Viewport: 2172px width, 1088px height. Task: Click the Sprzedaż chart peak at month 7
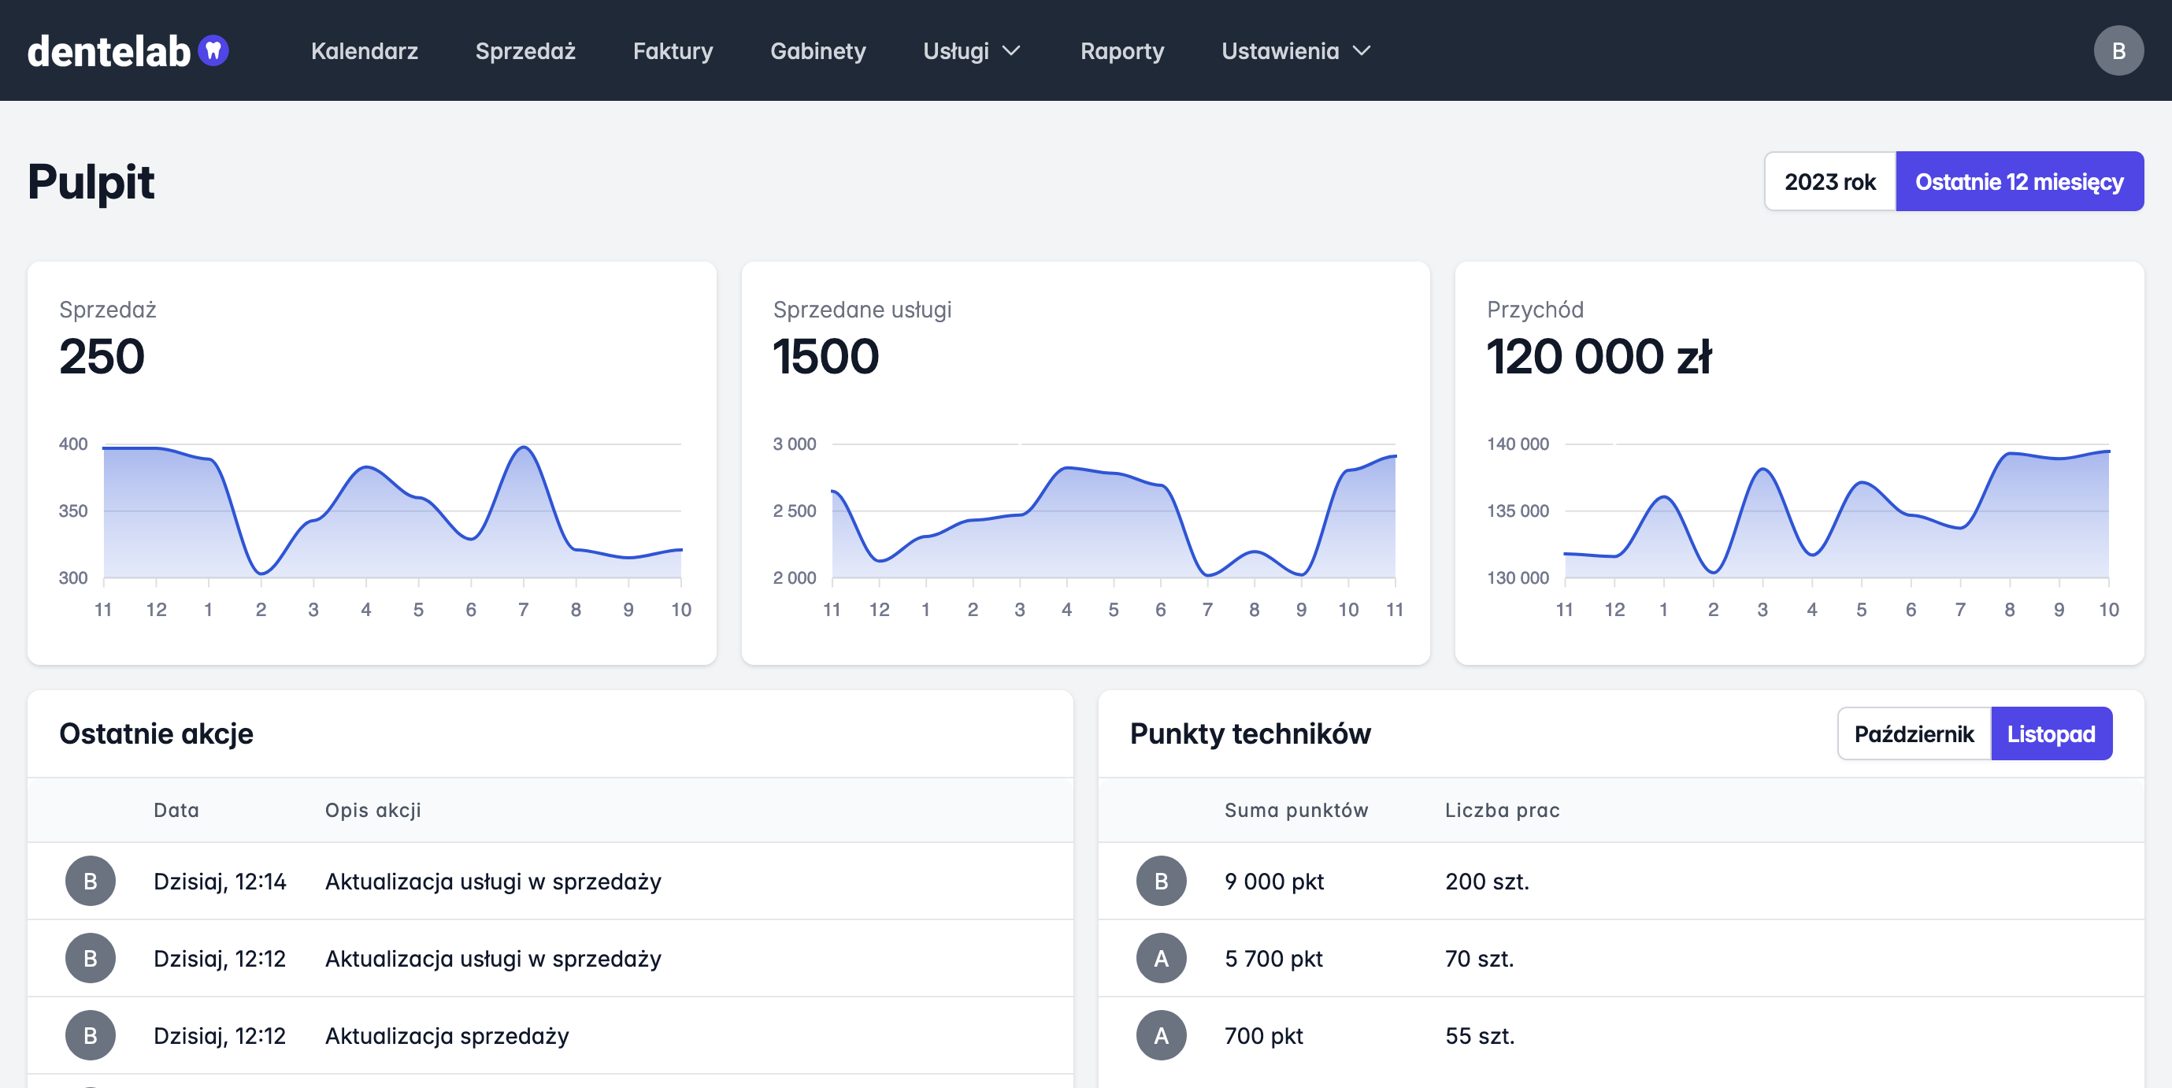coord(524,447)
